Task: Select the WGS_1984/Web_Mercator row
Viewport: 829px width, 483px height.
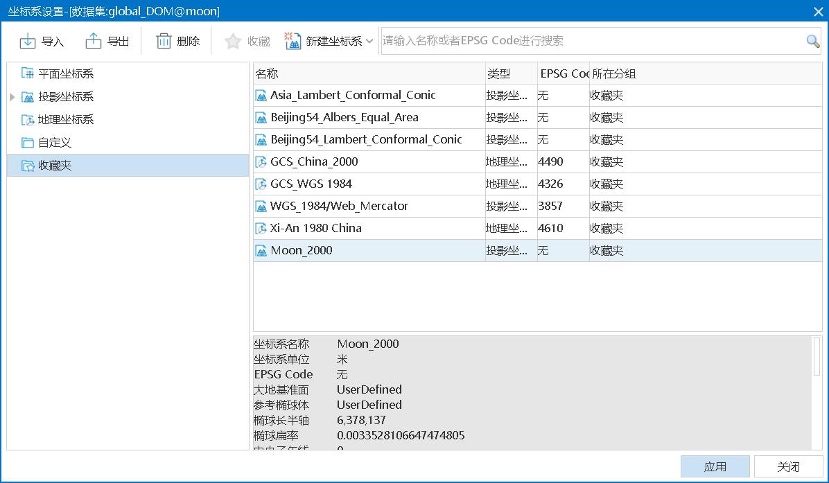Action: [339, 207]
